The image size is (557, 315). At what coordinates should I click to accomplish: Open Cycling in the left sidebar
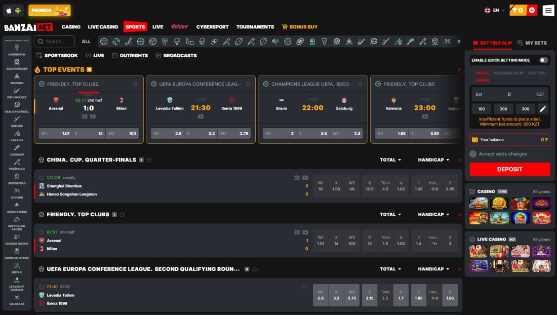point(17,193)
